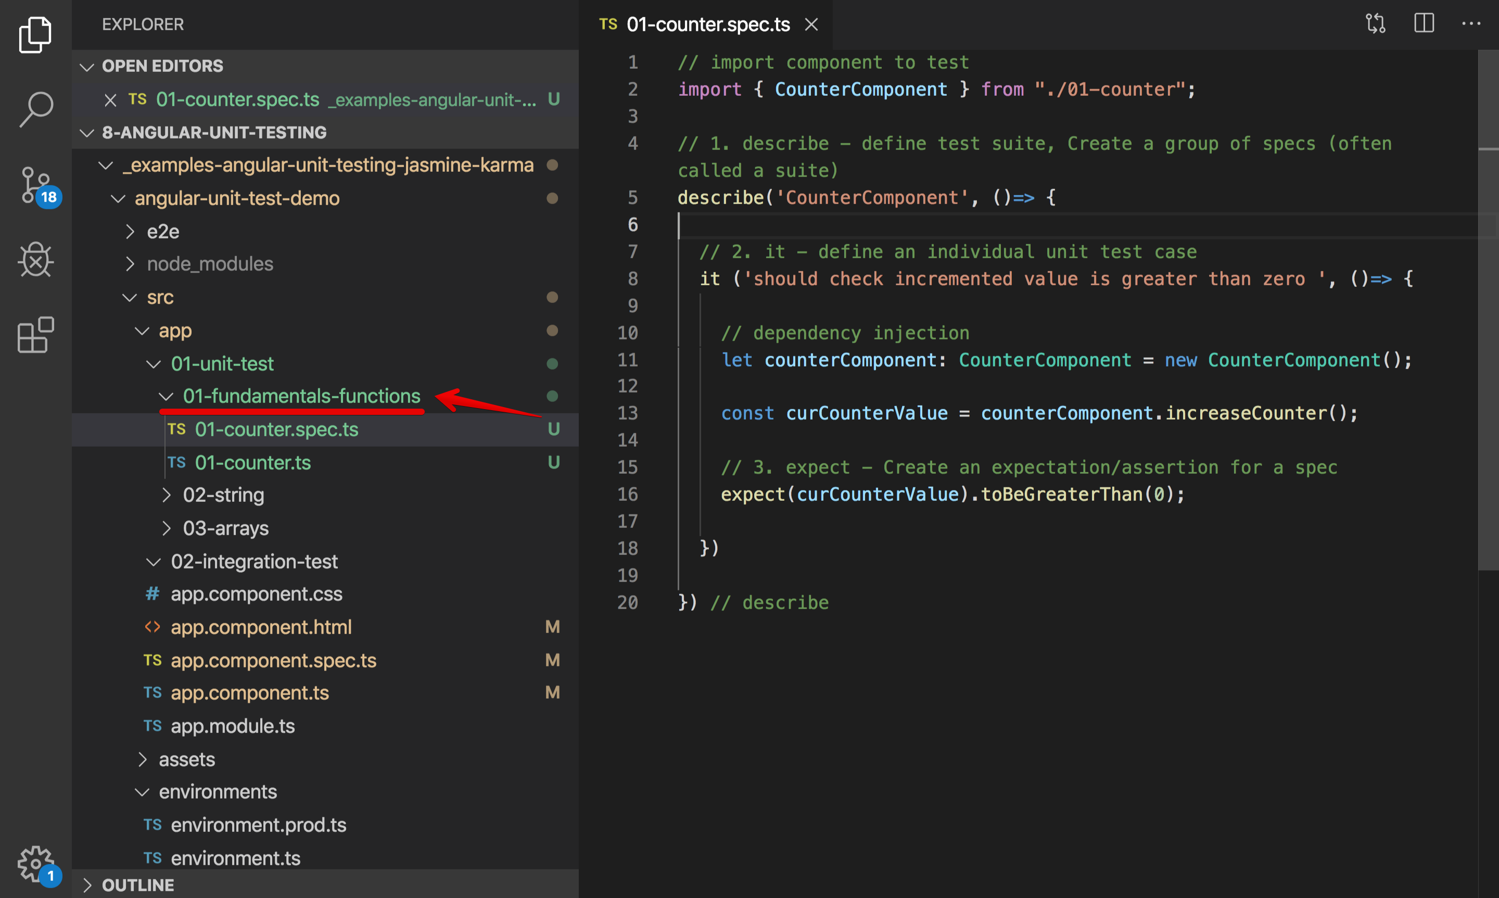This screenshot has height=898, width=1499.
Task: Open the 01-counter.ts file
Action: 252,463
